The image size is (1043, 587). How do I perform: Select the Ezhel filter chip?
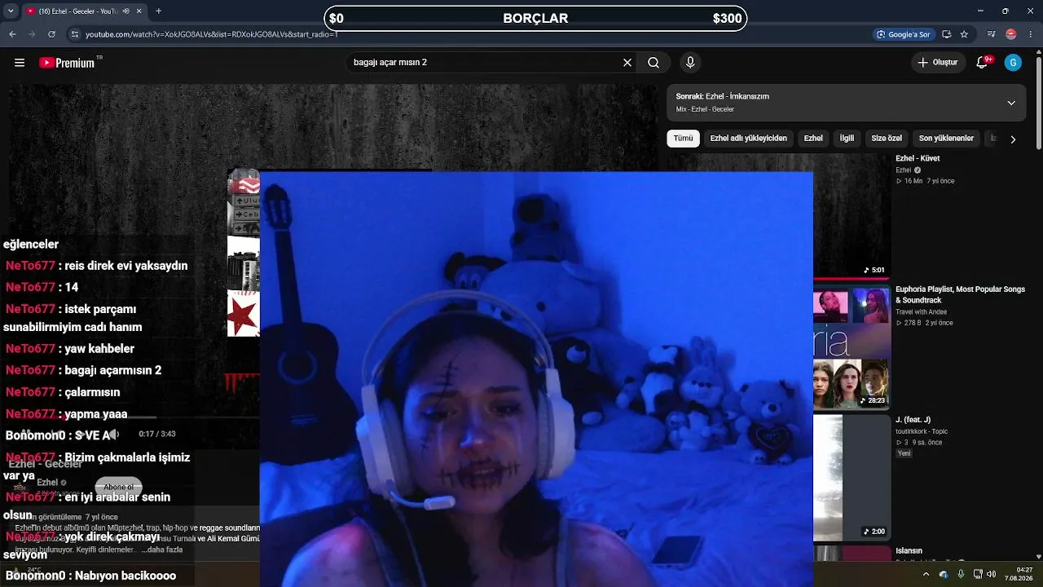[x=813, y=139]
